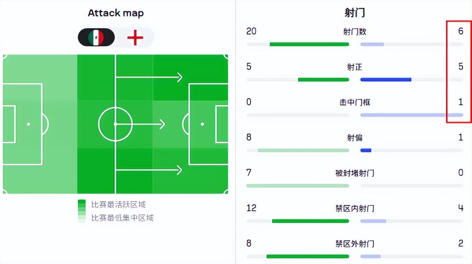Open the 射门 section heading
472x264 pixels.
(x=354, y=13)
